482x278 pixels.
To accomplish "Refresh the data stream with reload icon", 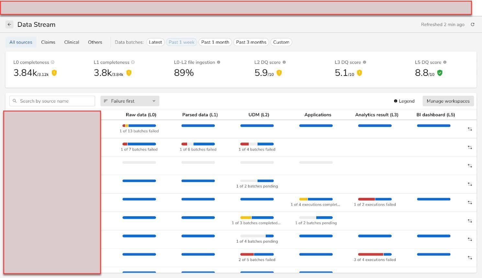I will point(473,25).
